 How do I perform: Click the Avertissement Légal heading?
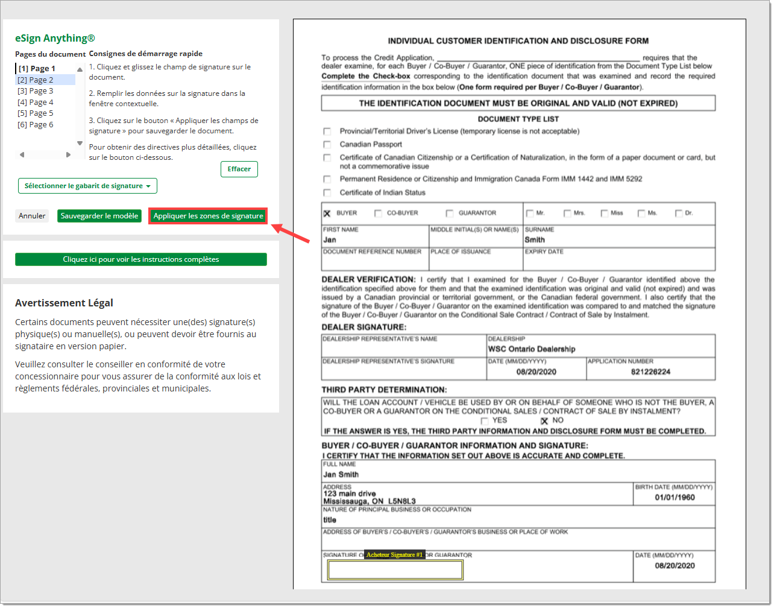[x=64, y=303]
